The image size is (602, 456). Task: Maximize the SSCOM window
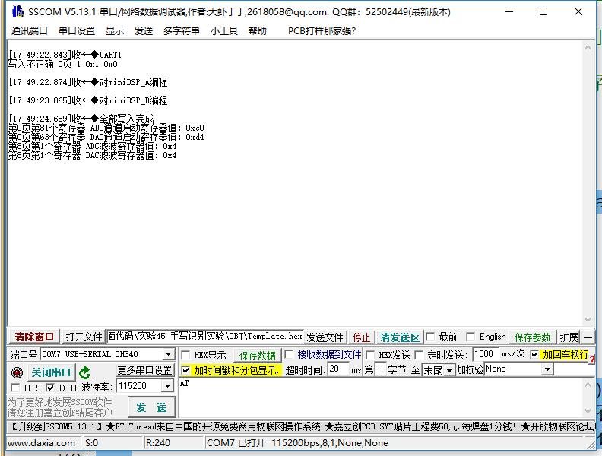[x=543, y=11]
